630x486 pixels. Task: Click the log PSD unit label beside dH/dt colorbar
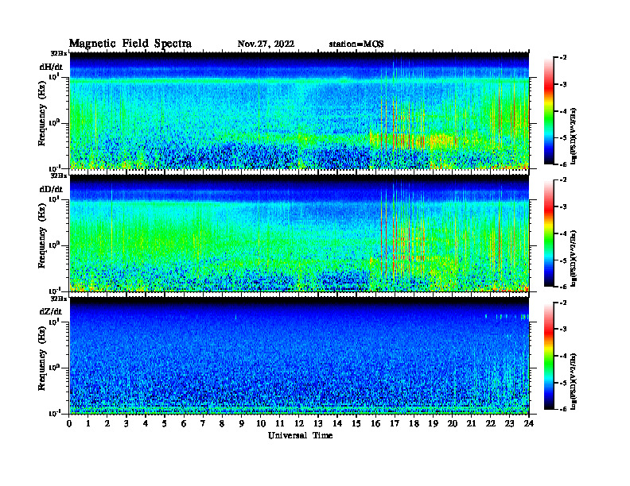click(574, 136)
